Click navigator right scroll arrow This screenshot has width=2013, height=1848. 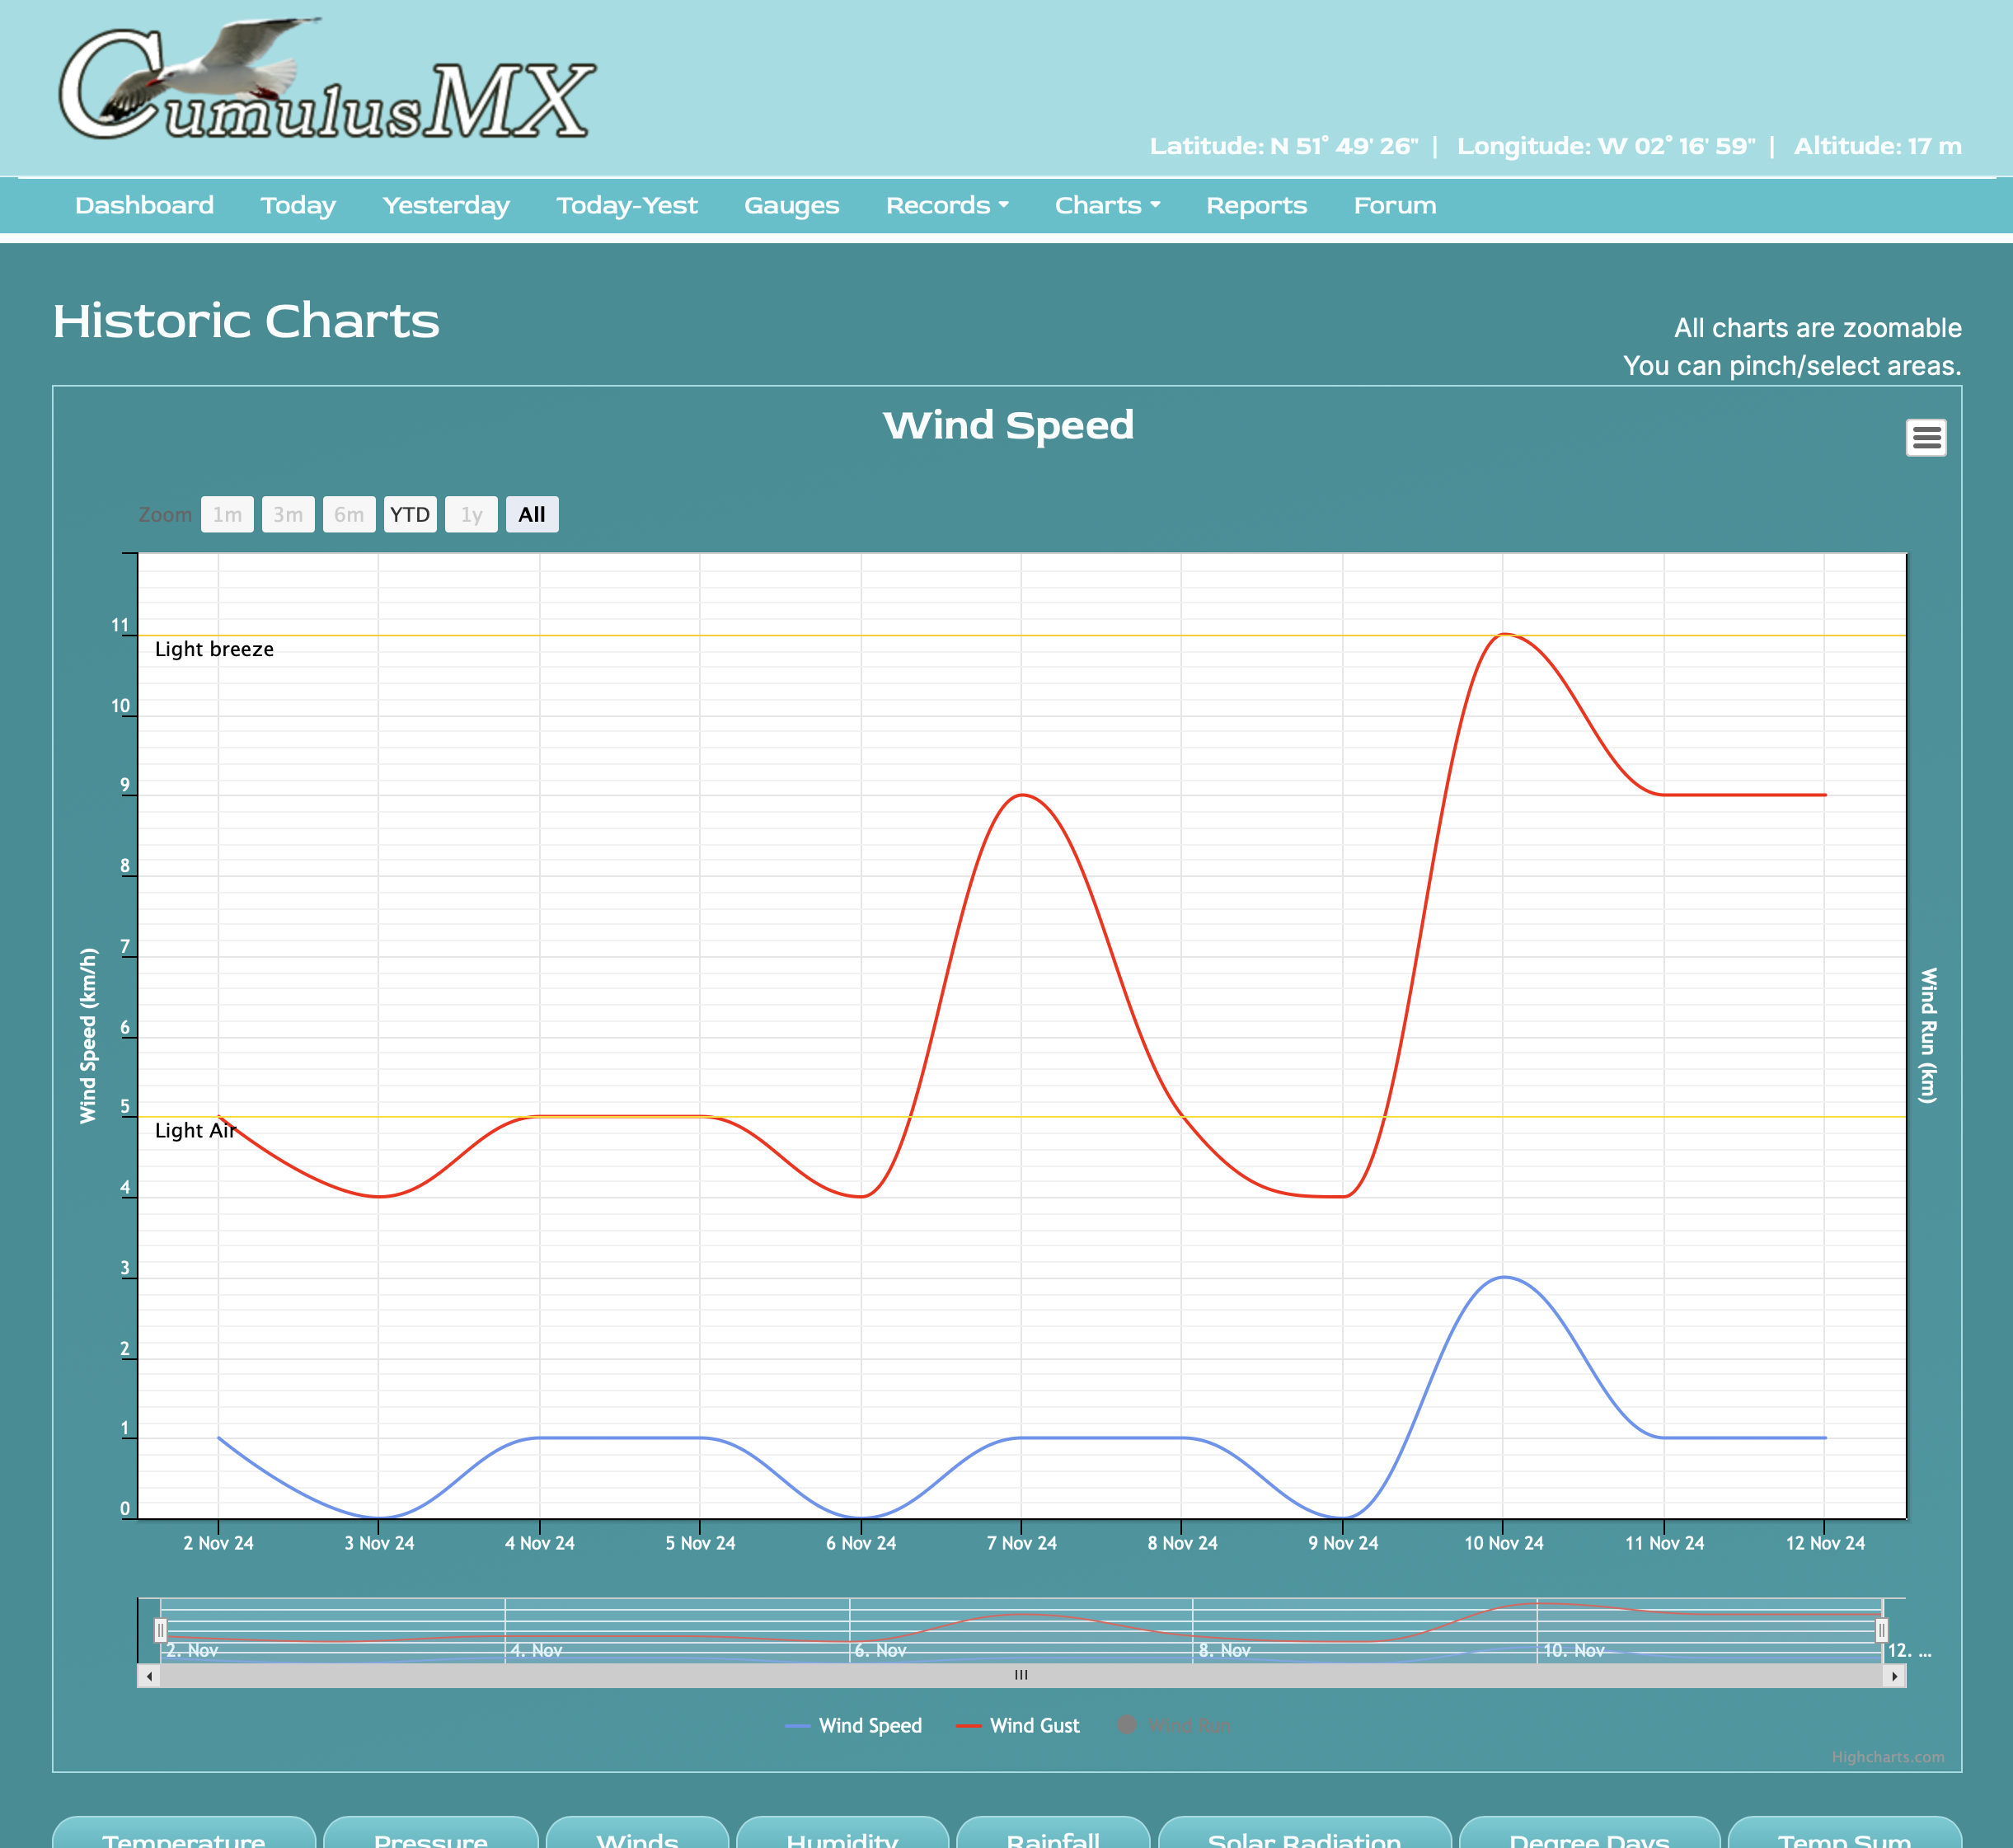click(x=1894, y=1676)
